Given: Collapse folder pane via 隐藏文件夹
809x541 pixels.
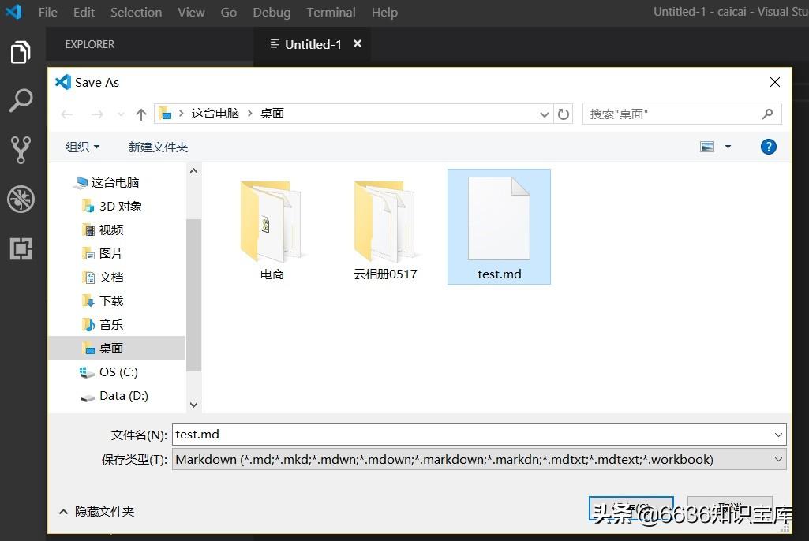Looking at the screenshot, I should tap(96, 511).
